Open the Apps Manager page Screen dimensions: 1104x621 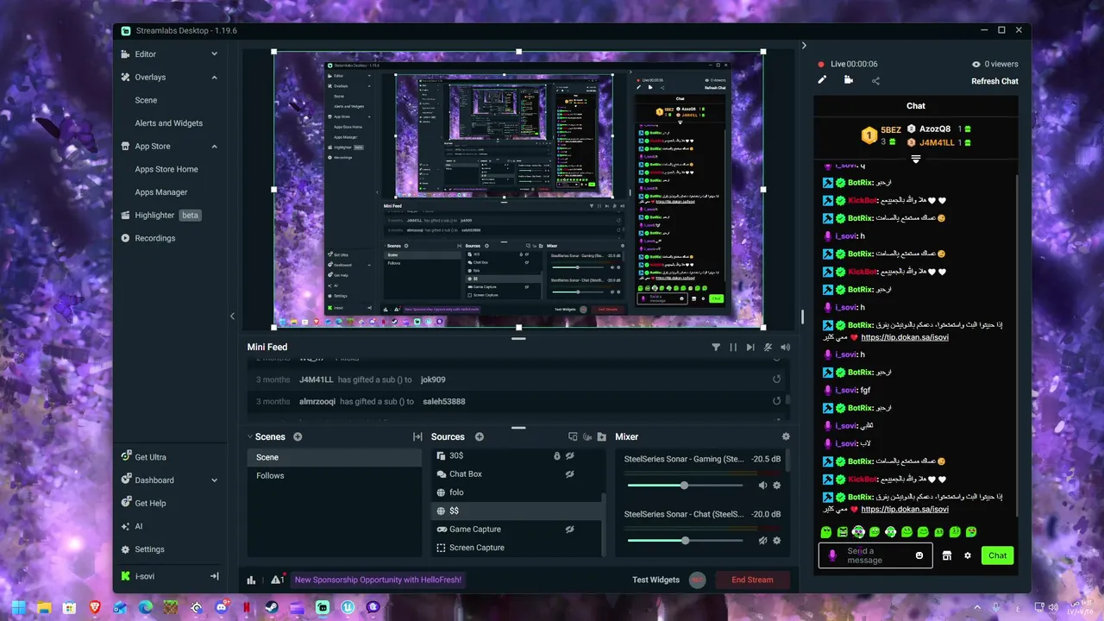160,192
